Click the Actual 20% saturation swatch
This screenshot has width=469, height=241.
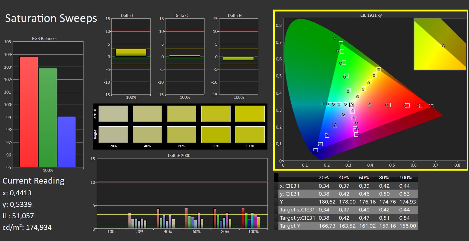coord(113,114)
